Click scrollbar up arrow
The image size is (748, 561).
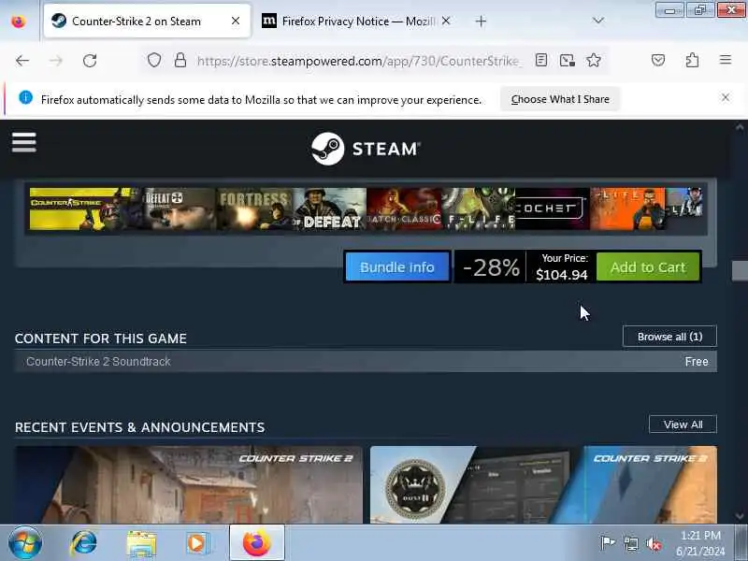(x=740, y=127)
